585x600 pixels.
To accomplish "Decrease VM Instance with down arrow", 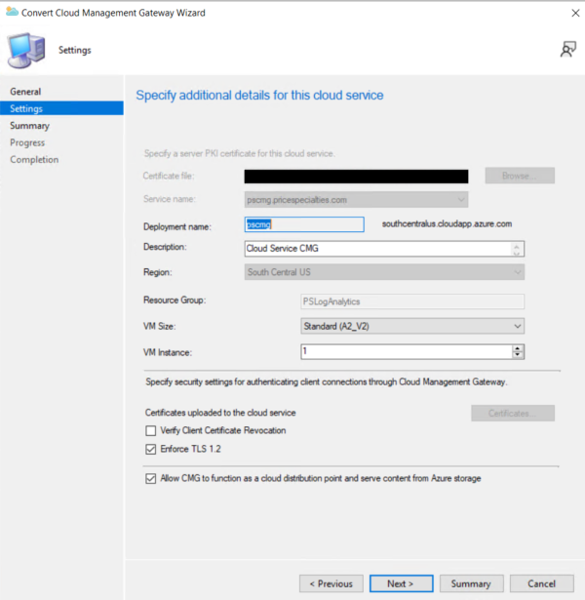I will [x=518, y=355].
